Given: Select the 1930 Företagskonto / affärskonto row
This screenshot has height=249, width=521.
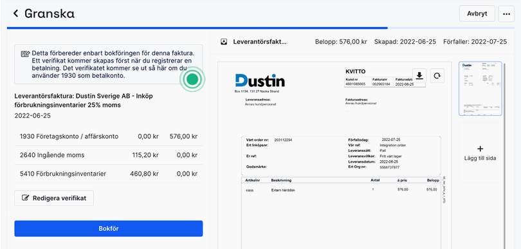Looking at the screenshot, I should coord(108,136).
